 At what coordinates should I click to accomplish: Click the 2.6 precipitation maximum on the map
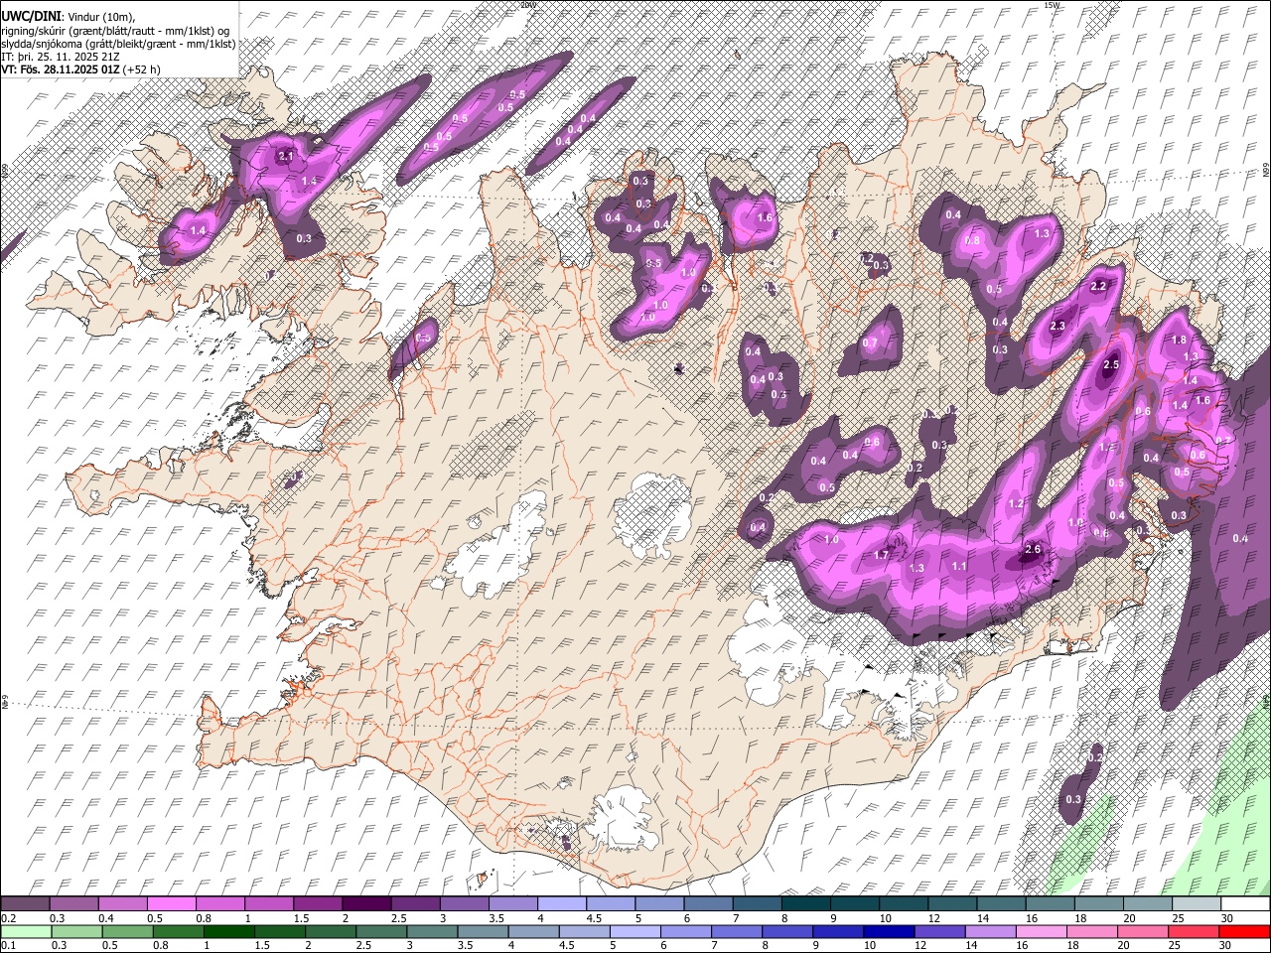1033,550
